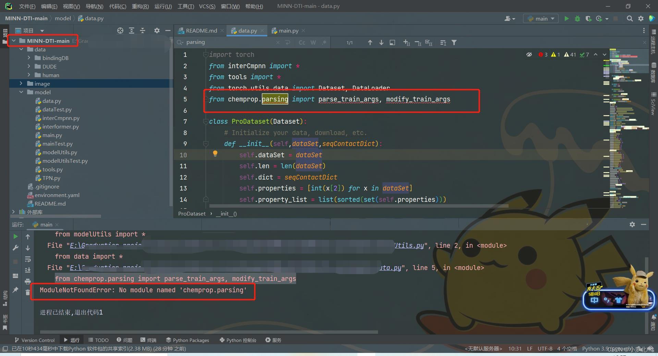Open search filter options funnel
This screenshot has width=658, height=356.
click(x=454, y=42)
